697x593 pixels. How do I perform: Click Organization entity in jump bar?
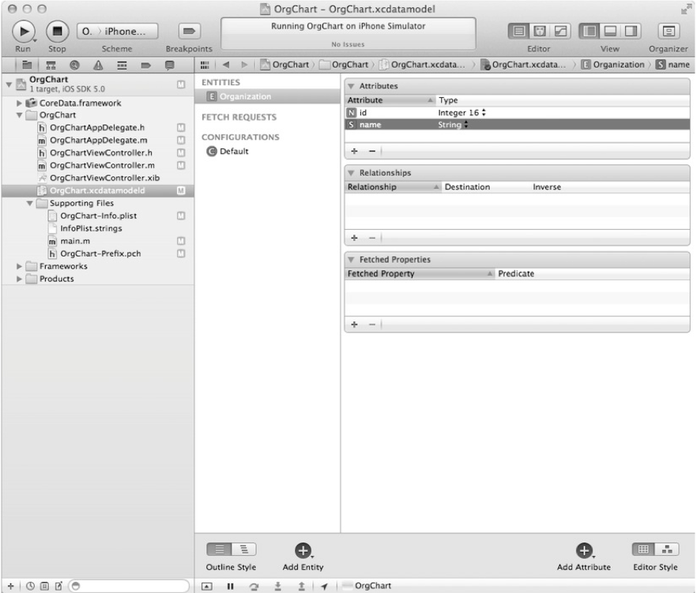pos(613,65)
